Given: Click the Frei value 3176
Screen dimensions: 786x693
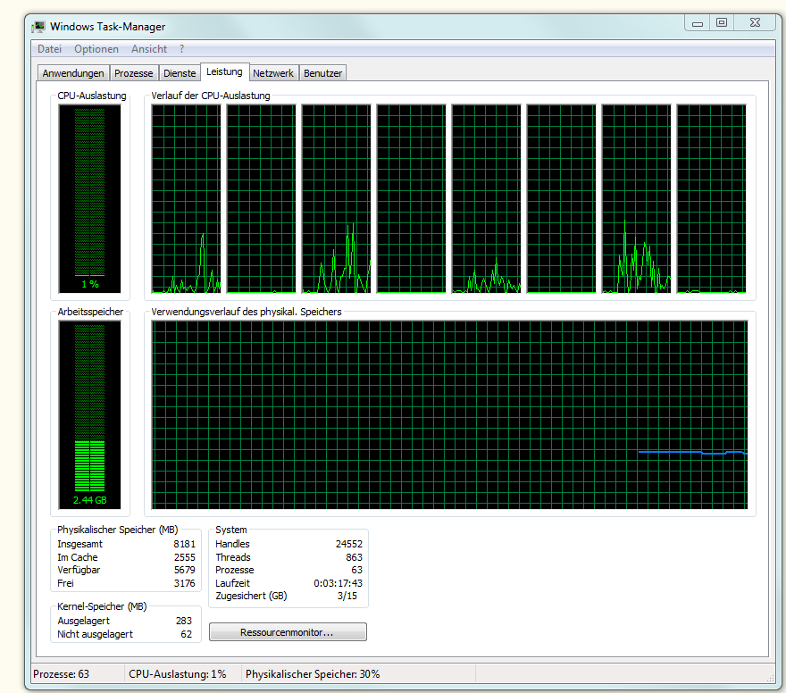Looking at the screenshot, I should click(185, 583).
